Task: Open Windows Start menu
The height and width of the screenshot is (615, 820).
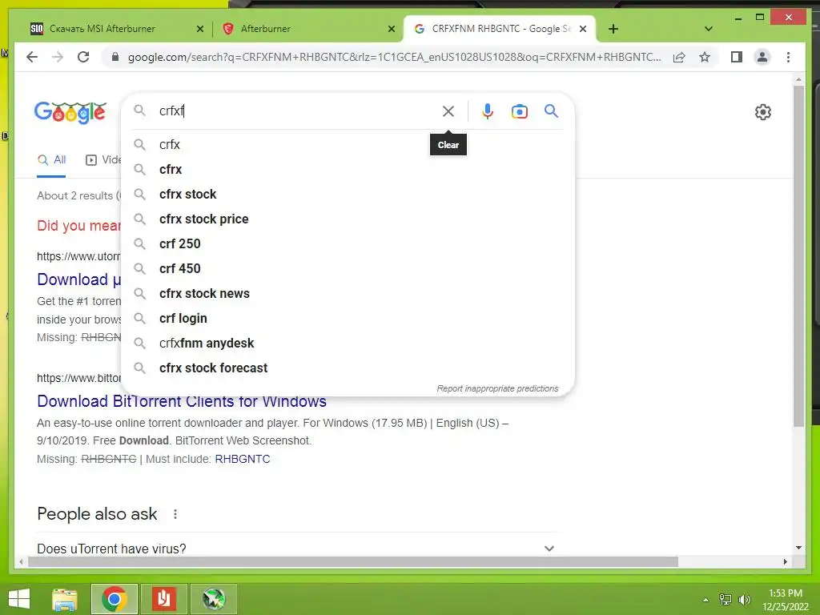Action: (19, 599)
